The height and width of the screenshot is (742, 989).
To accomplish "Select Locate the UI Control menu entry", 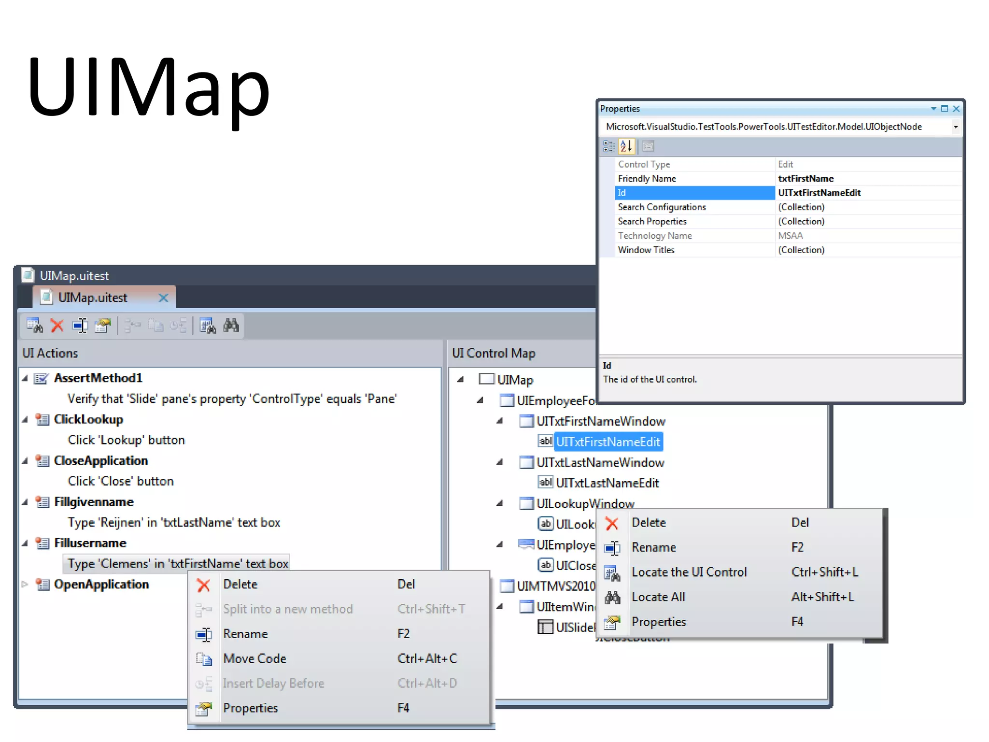I will coord(689,572).
